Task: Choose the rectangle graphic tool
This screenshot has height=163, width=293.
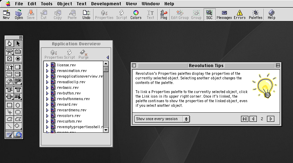Action: (x=9, y=105)
